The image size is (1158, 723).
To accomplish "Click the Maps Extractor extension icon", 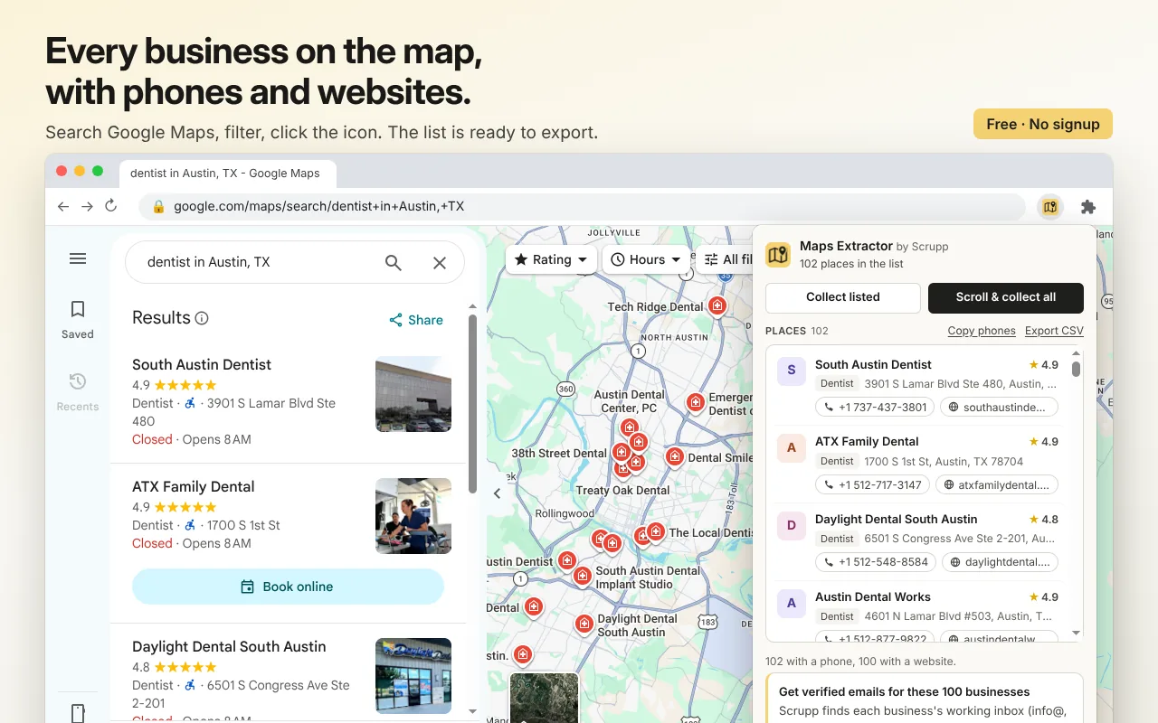I will pos(1049,207).
